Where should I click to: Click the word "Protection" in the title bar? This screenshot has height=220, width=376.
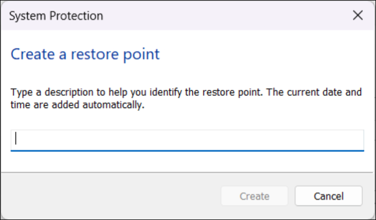(x=74, y=16)
